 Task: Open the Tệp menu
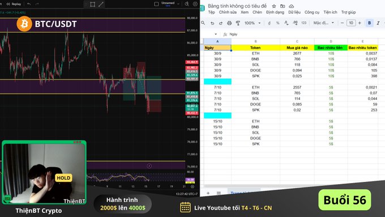point(211,12)
